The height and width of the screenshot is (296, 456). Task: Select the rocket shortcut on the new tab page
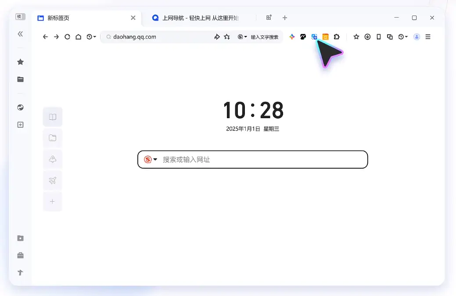pyautogui.click(x=53, y=159)
